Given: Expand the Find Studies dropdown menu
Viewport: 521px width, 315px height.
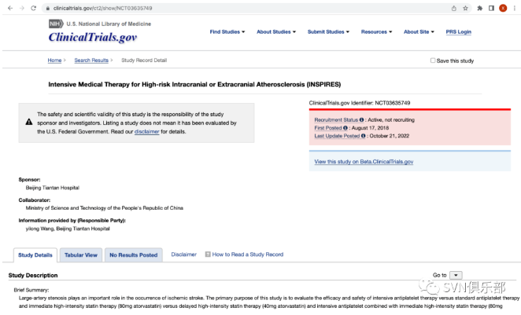Looking at the screenshot, I should [x=227, y=32].
